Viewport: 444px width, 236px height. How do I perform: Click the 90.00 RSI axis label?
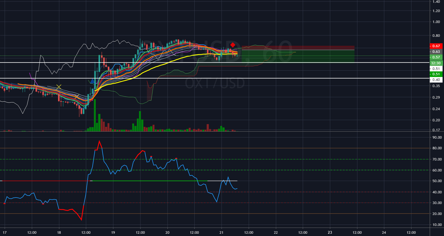click(x=437, y=137)
